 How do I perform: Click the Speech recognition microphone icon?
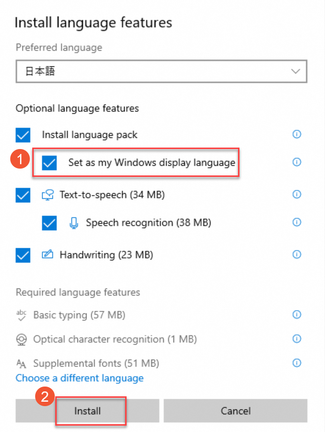click(x=74, y=223)
